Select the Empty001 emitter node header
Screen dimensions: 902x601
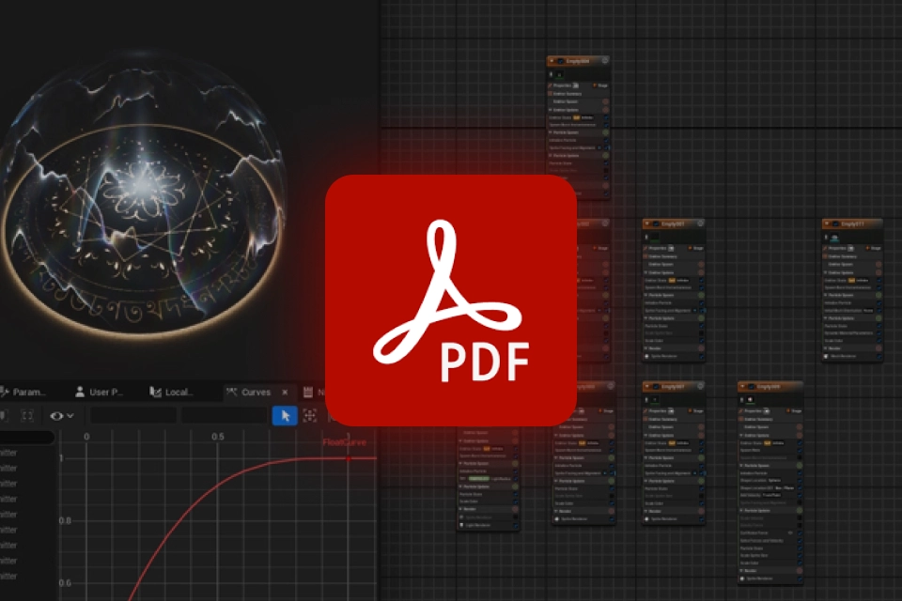point(673,223)
